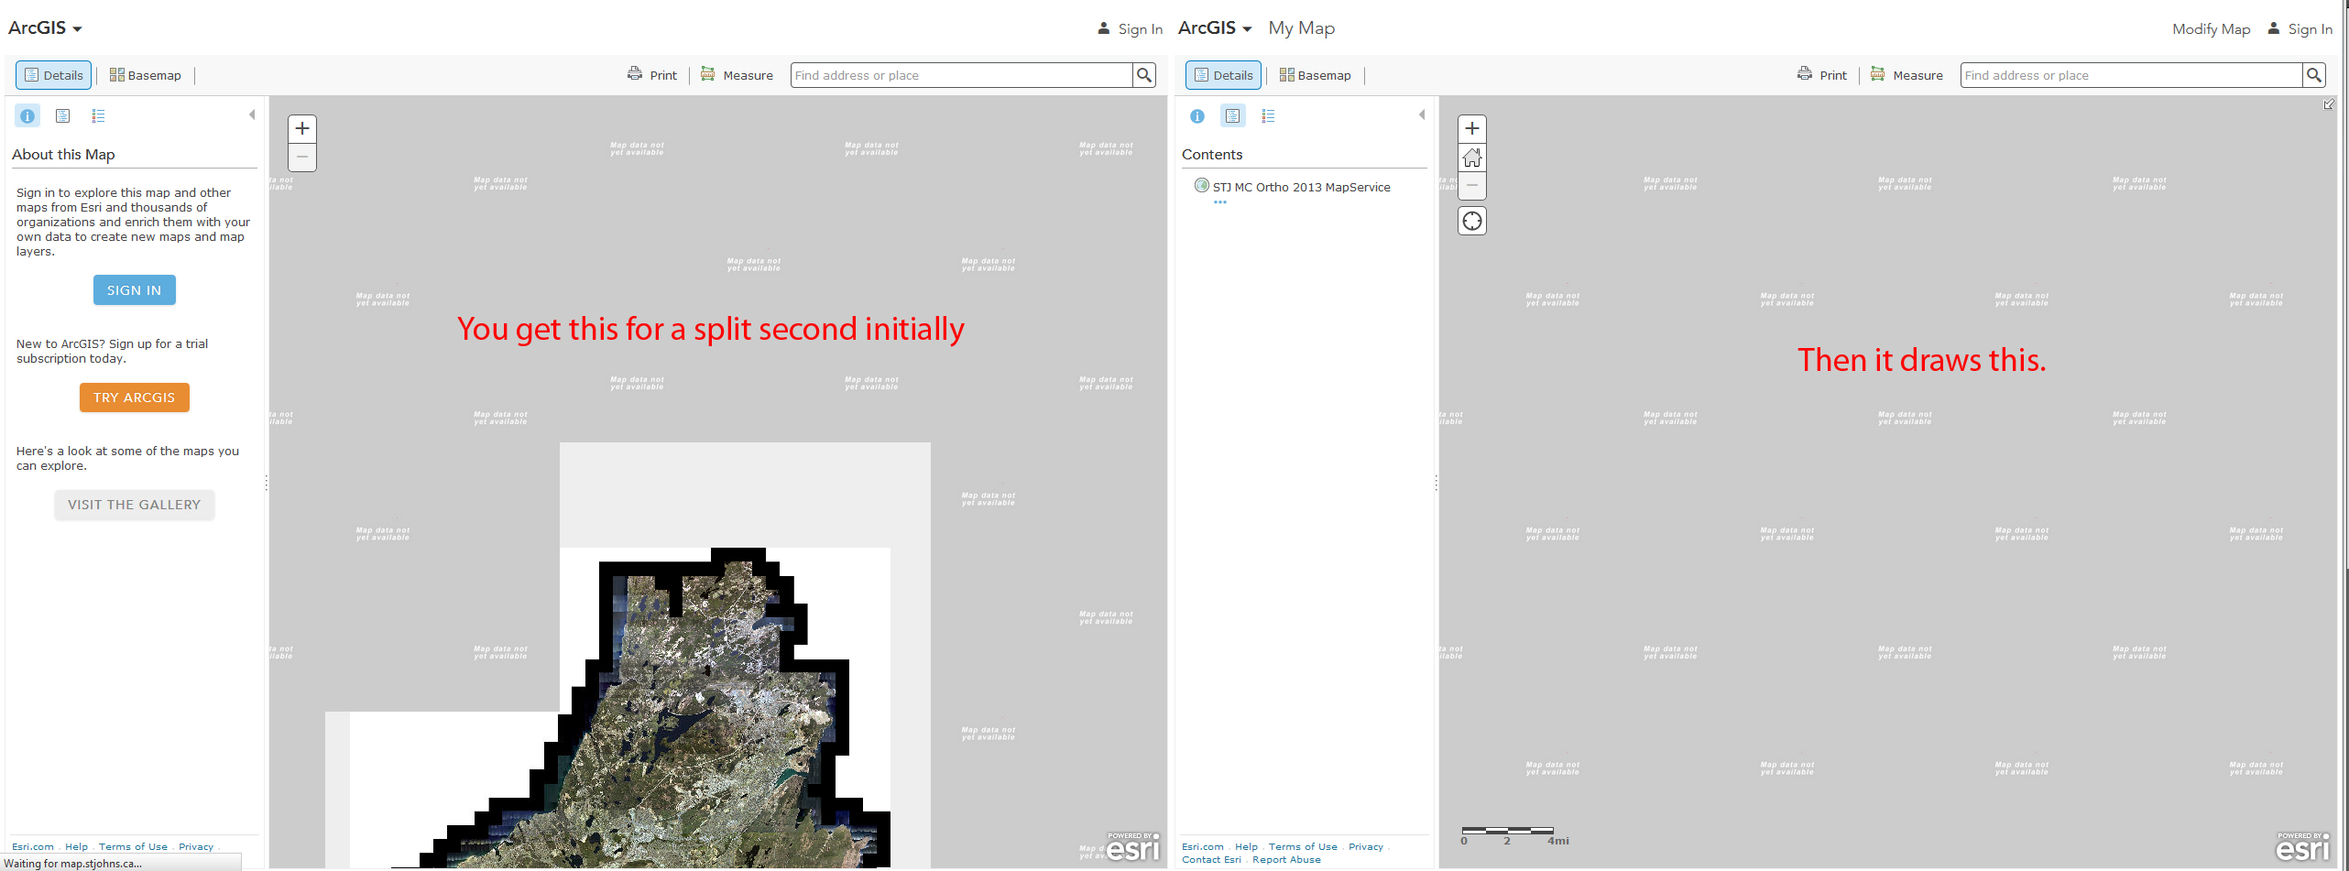Open Measure tool in right window
Screen dimensions: 2349x871
click(x=1907, y=75)
